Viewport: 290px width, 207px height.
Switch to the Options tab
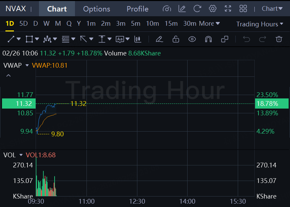(x=97, y=9)
